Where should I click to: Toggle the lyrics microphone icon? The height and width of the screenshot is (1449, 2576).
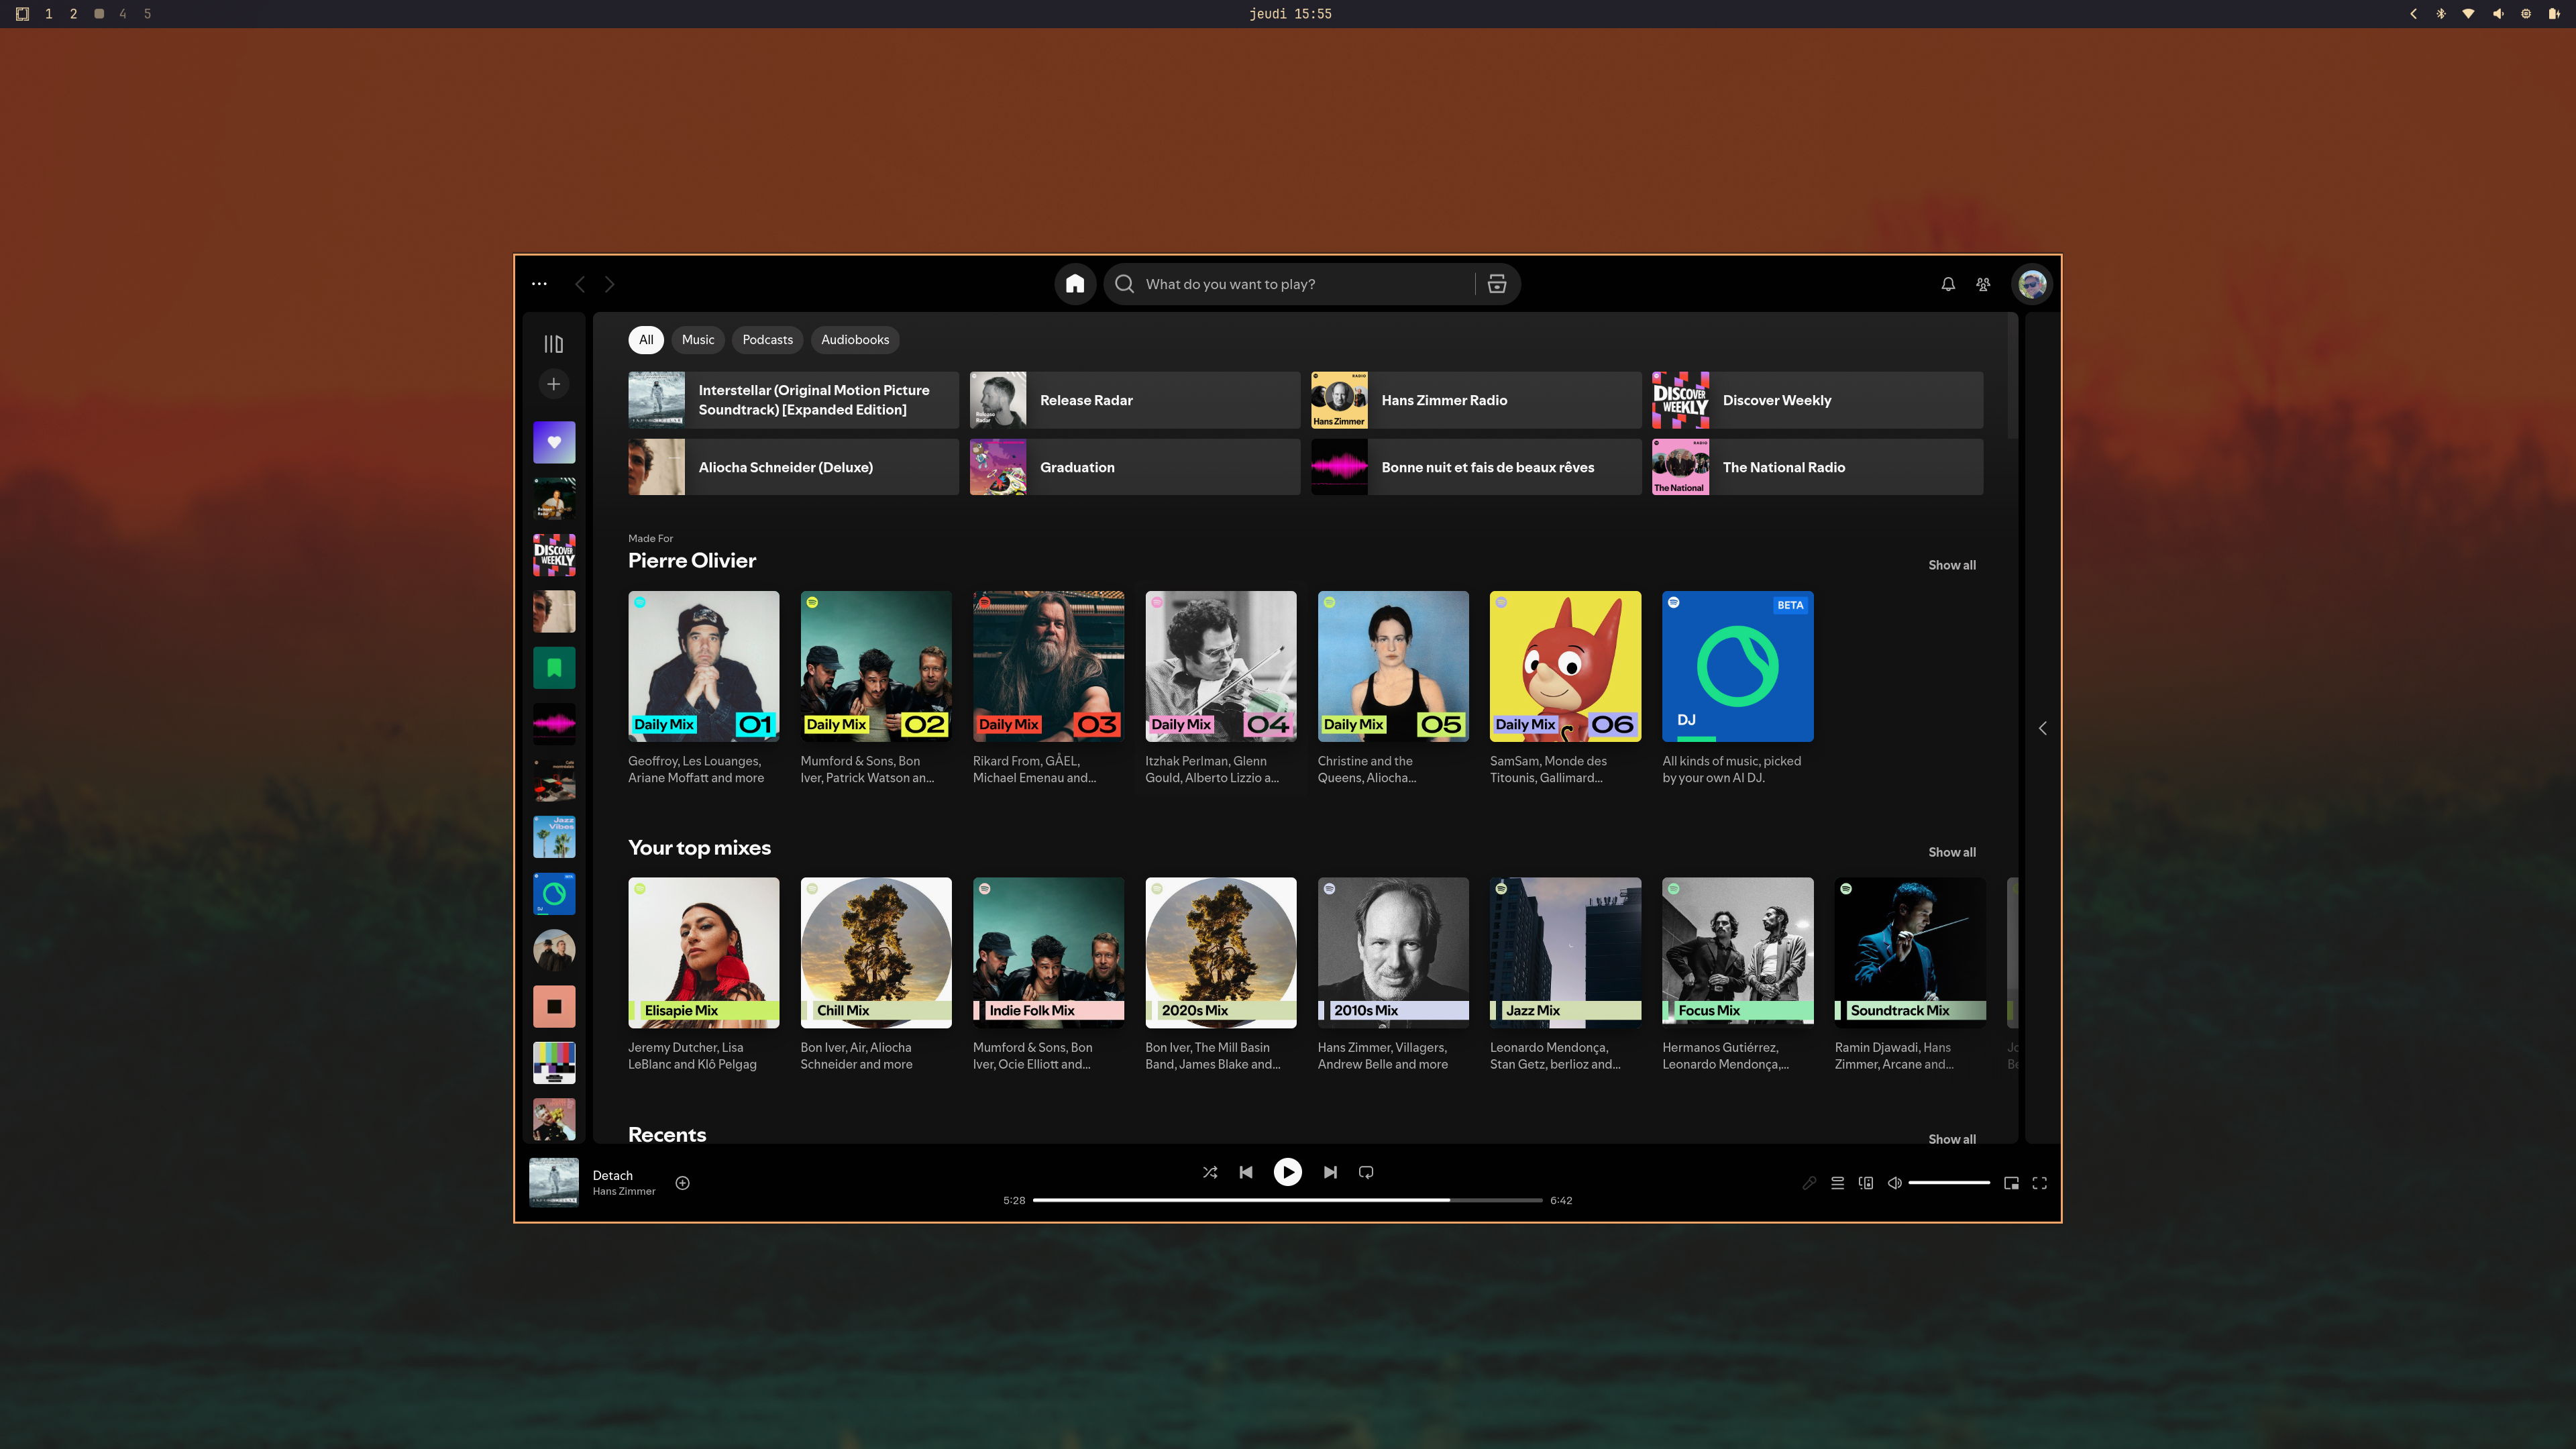pyautogui.click(x=1809, y=1183)
